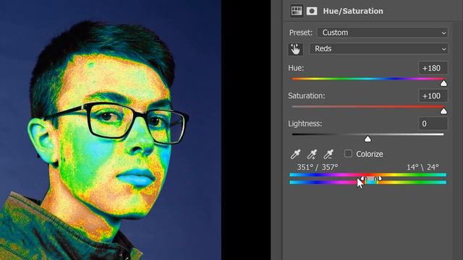Click the Lightness value field showing 0
This screenshot has height=260, width=463.
(433, 123)
